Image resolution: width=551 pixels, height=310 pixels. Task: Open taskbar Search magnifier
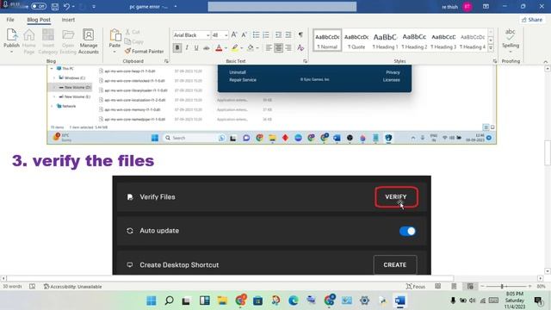pos(169,301)
